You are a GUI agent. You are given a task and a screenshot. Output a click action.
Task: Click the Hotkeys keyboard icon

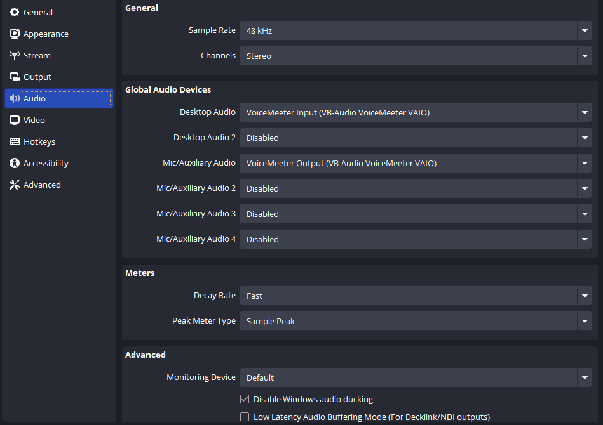pos(15,141)
